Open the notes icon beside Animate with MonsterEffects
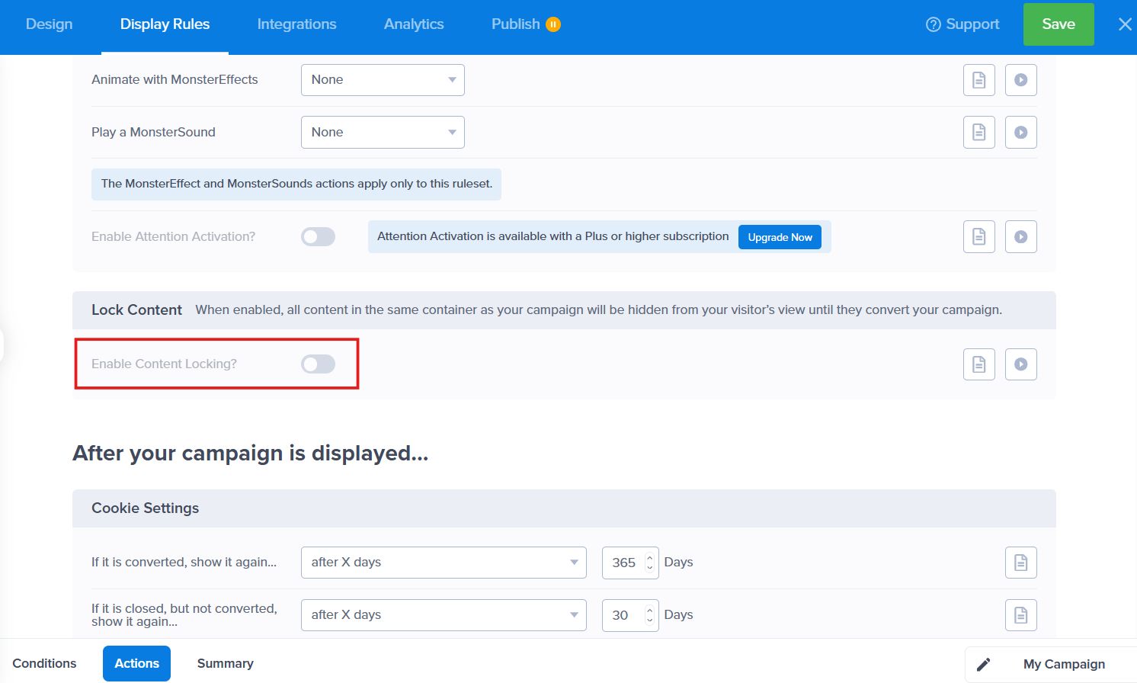This screenshot has width=1137, height=683. point(978,79)
